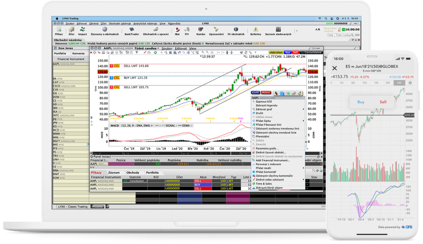Select MSFT row in watchlist
The width and height of the screenshot is (423, 244).
(x=71, y=141)
